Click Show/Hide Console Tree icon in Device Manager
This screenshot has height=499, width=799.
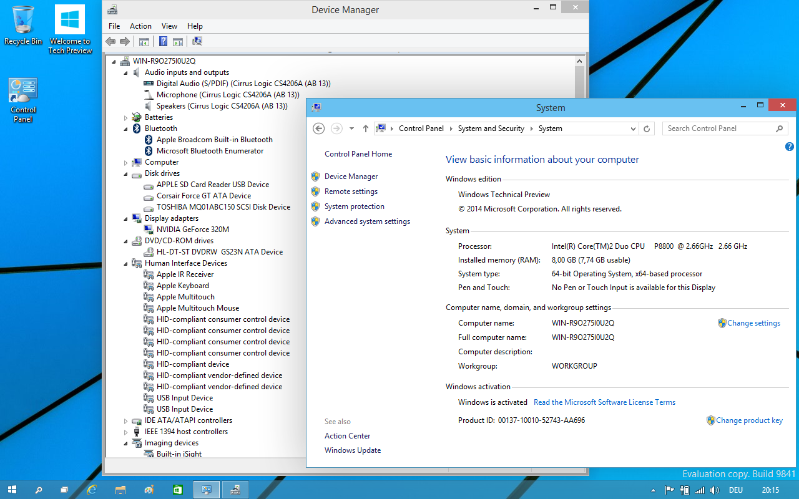[x=144, y=41]
